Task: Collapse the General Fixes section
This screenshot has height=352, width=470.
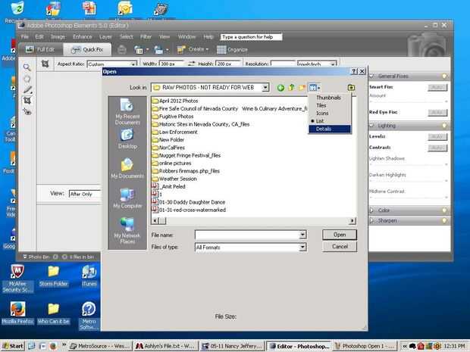Action: coord(372,76)
